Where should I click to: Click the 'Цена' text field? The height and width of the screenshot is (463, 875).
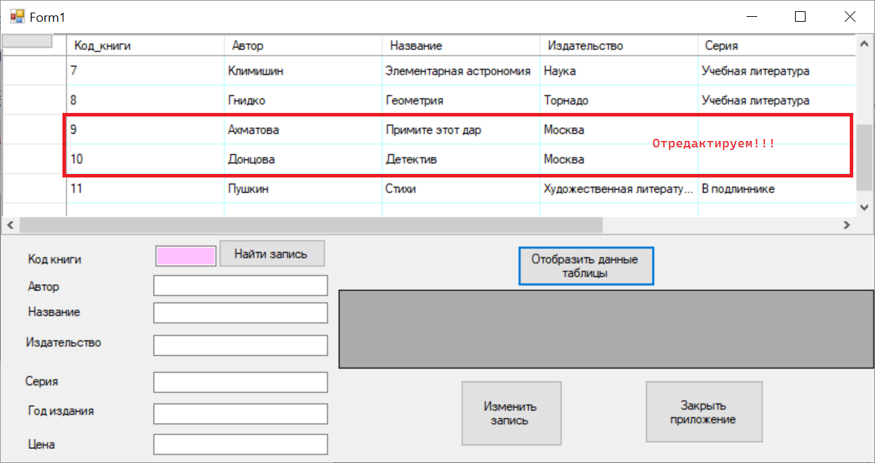click(241, 444)
